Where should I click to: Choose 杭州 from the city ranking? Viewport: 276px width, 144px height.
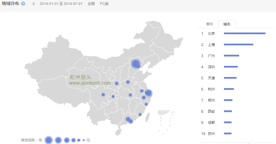pos(211,89)
